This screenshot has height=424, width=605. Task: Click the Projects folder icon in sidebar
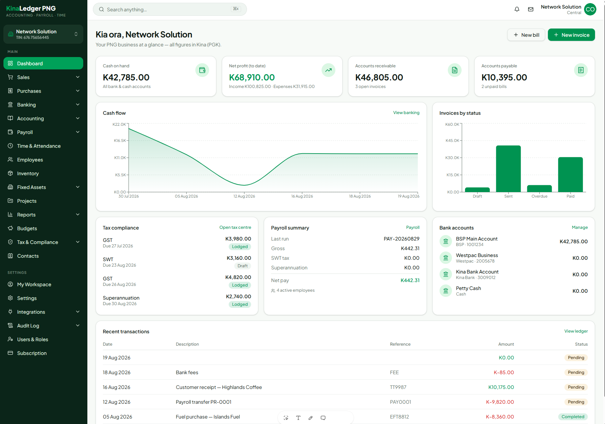(10, 201)
